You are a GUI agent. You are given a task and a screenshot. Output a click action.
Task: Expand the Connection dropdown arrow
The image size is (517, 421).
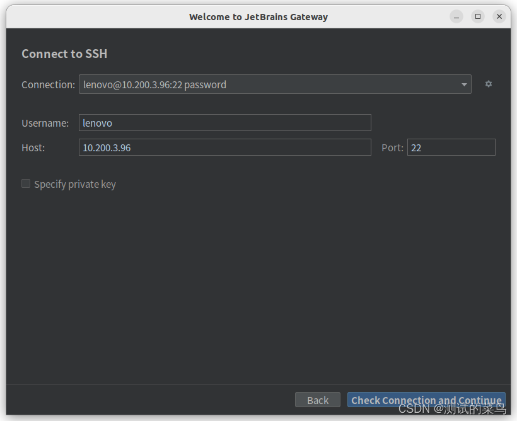click(464, 84)
